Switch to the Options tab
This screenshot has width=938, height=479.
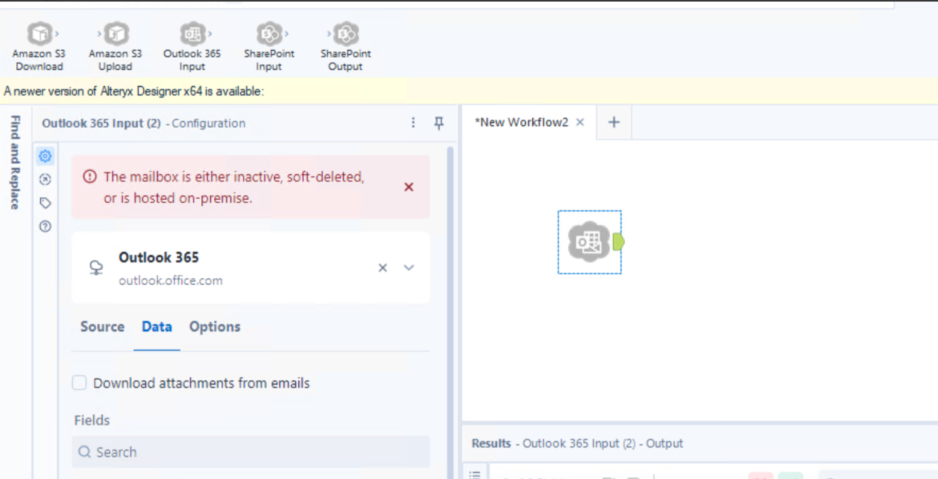[x=214, y=327]
